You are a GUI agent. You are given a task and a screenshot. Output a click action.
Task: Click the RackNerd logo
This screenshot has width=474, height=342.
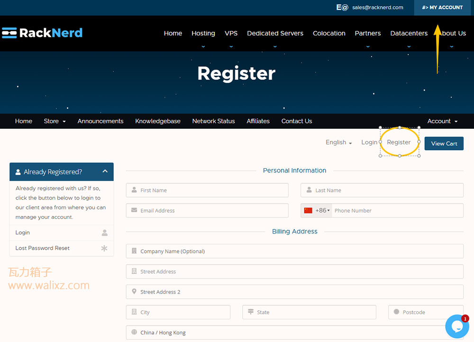click(42, 33)
